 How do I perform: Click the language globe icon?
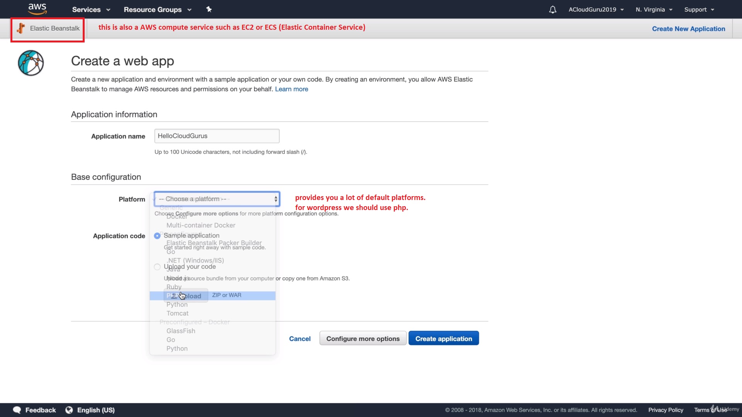(x=69, y=410)
